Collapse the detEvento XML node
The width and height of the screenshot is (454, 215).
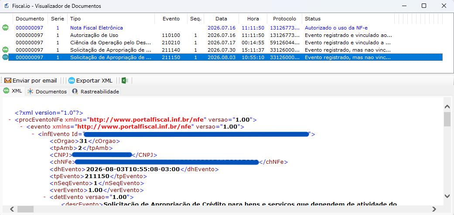[x=44, y=198]
